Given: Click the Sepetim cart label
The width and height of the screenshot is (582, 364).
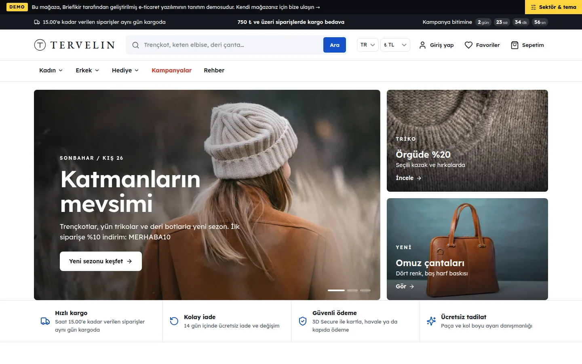Looking at the screenshot, I should point(533,45).
